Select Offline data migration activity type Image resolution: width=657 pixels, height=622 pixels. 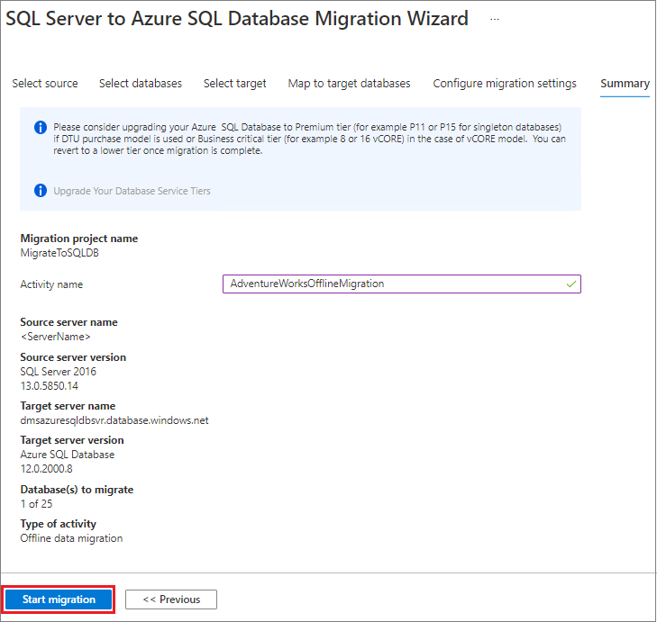tap(71, 538)
